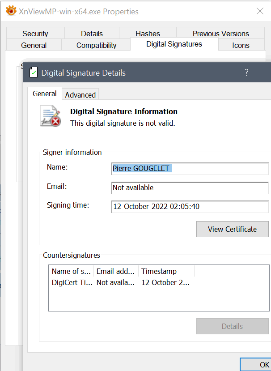Open the Compatibility tab
The width and height of the screenshot is (271, 371).
[x=96, y=45]
